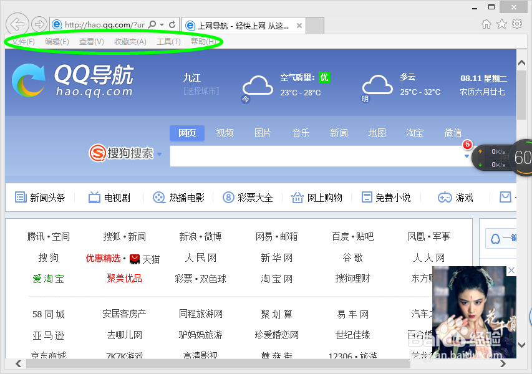Image resolution: width=532 pixels, height=374 pixels.
Task: Open red 聚美优品 link
Action: pyautogui.click(x=125, y=279)
